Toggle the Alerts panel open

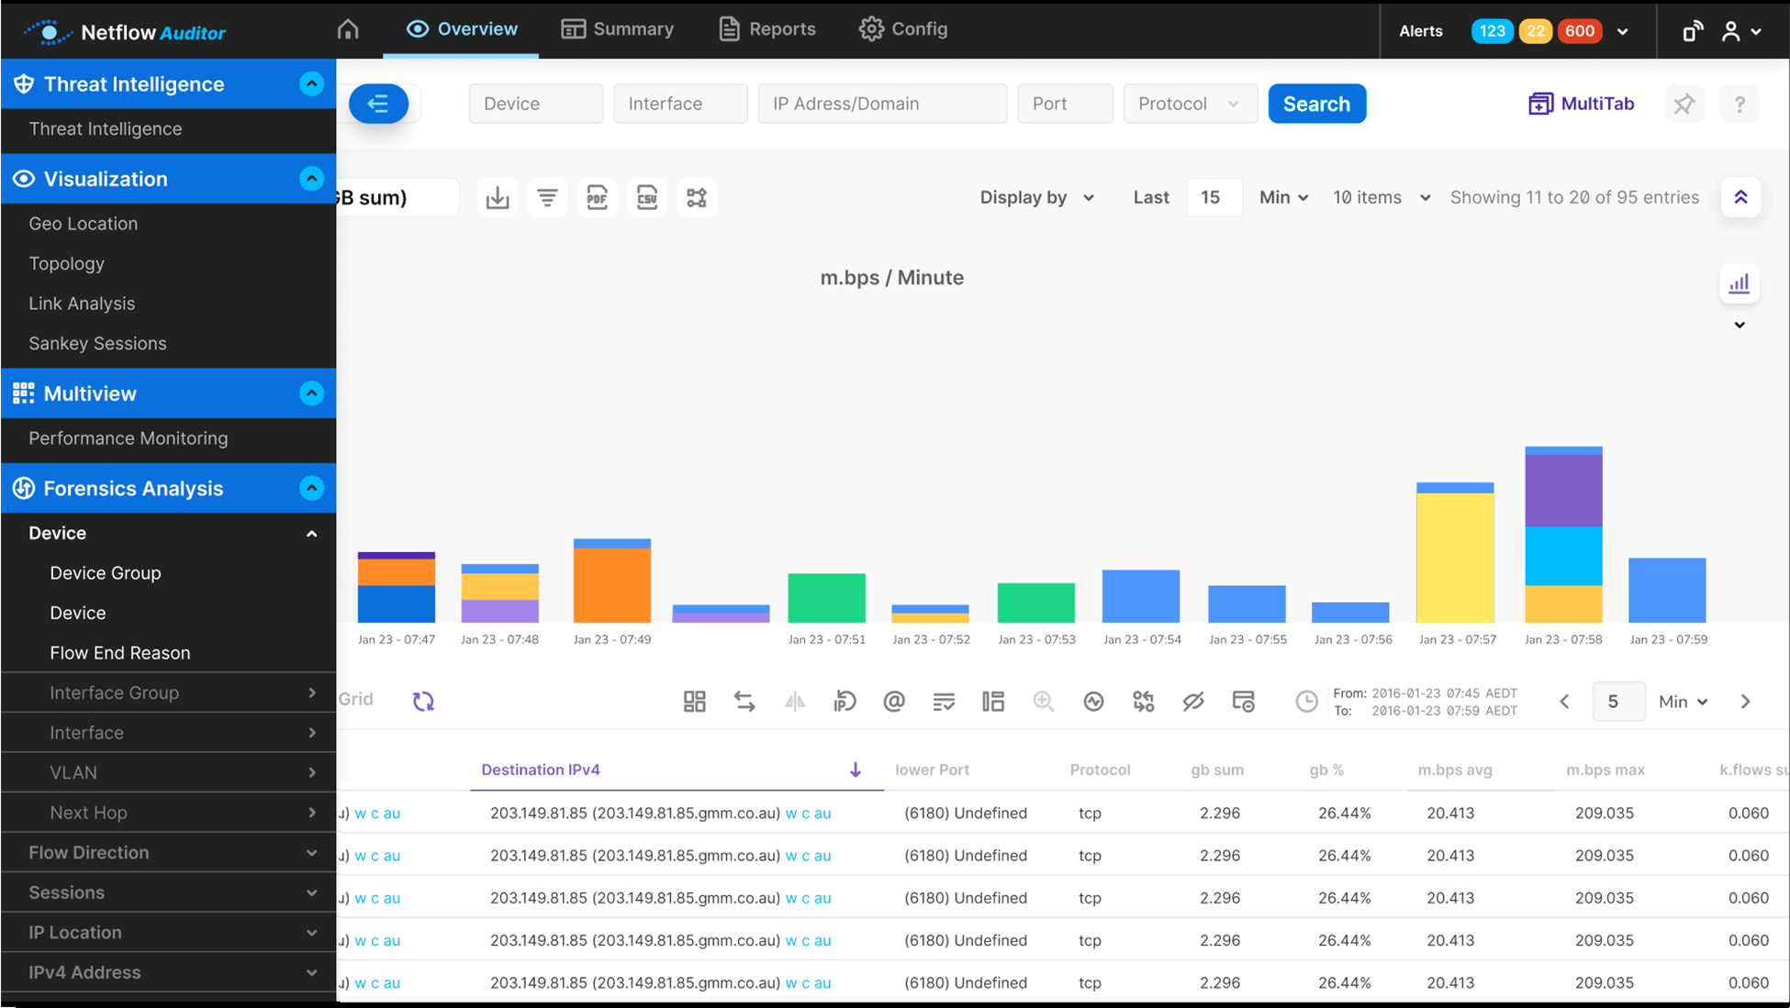point(1623,27)
